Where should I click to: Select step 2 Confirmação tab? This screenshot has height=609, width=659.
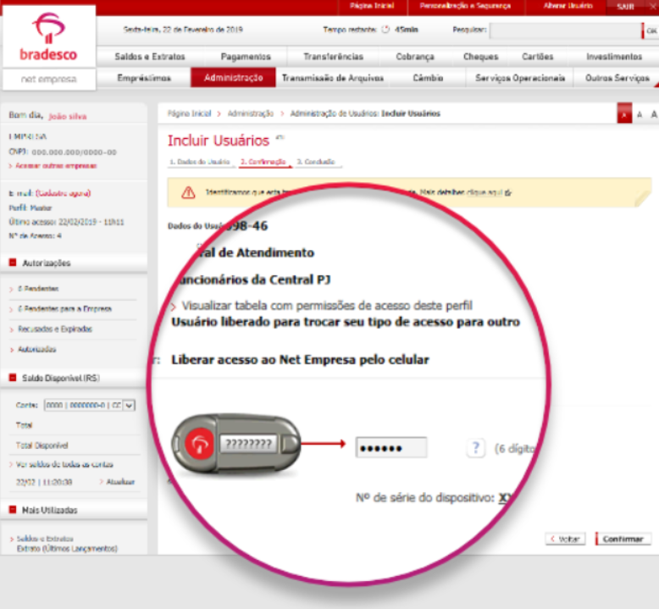coord(264,162)
